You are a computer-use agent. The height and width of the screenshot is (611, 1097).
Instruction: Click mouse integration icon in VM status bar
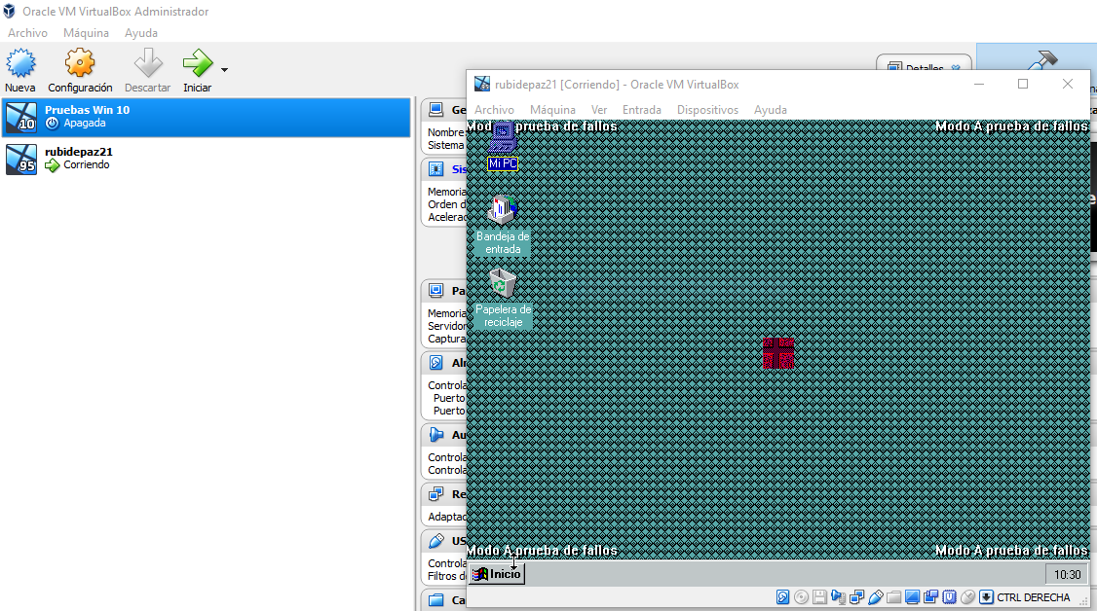click(967, 597)
